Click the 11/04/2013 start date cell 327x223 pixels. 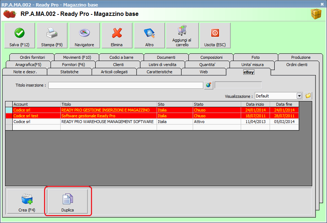255,122
